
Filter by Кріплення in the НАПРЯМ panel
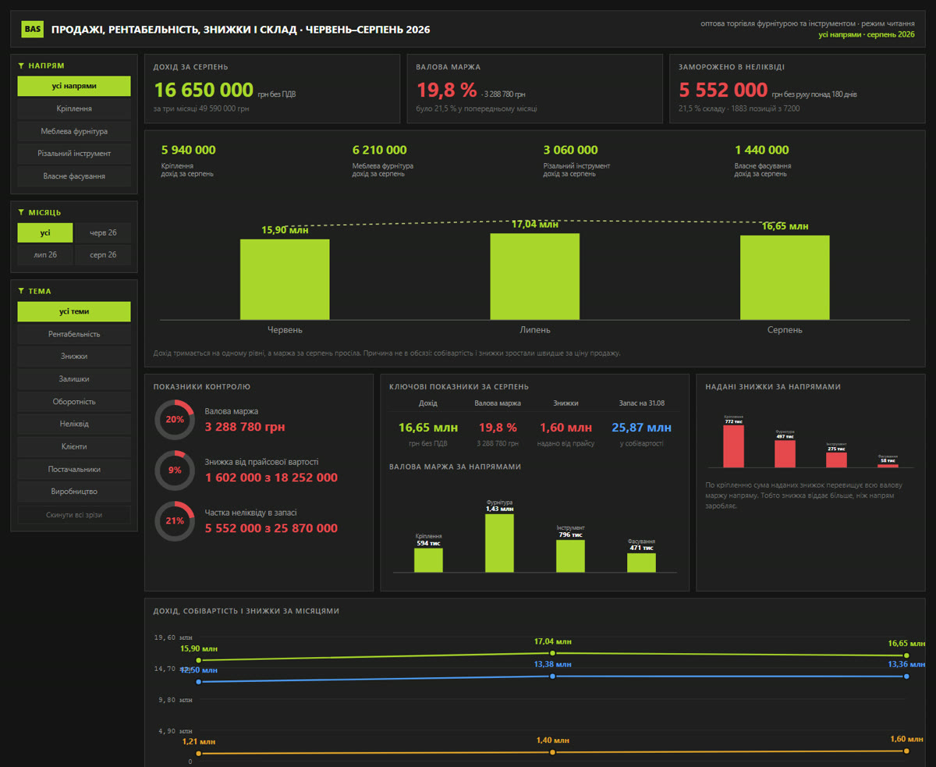pos(74,108)
